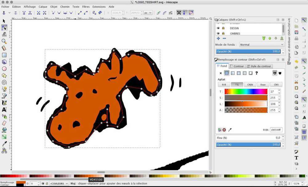
Task: Open dropdown arrow next to insert node
Action: [x=9, y=13]
